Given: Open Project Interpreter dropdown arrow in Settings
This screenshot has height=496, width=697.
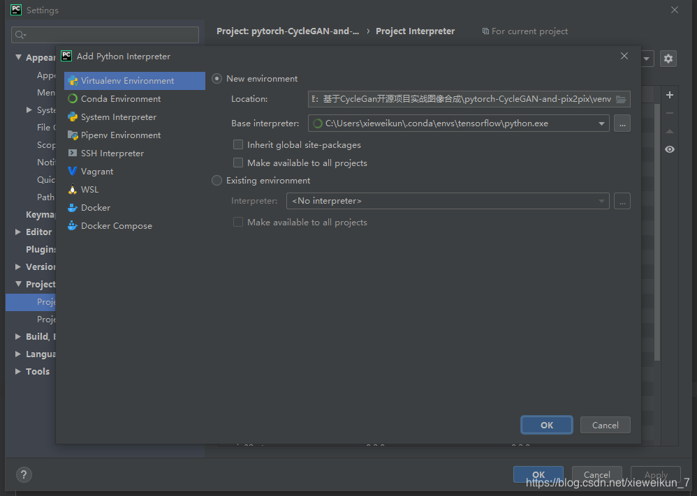Looking at the screenshot, I should 647,59.
